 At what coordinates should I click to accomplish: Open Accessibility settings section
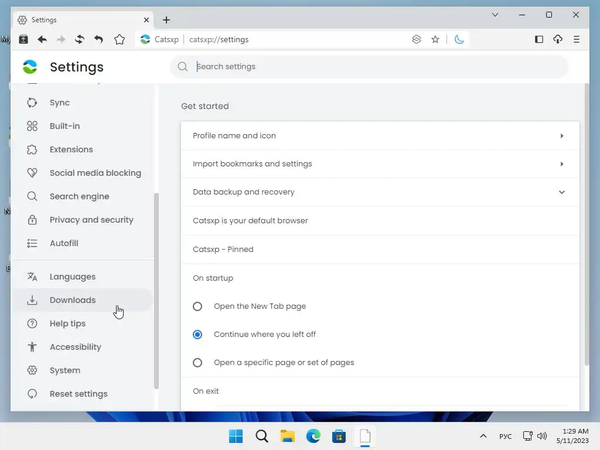83,347
